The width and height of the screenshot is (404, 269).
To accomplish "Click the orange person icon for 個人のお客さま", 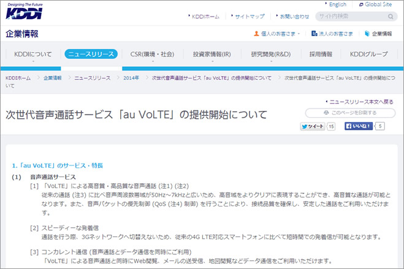I will (x=256, y=34).
